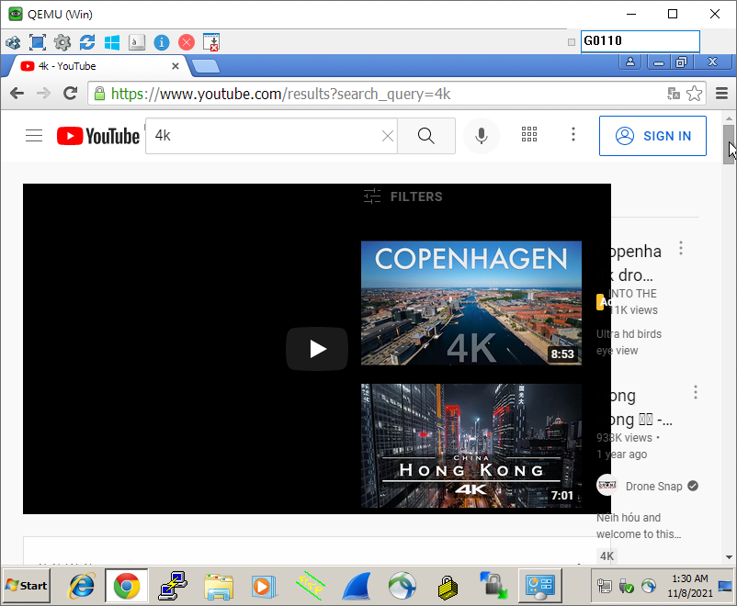The image size is (737, 606).
Task: Open the Windows Start menu
Action: coord(27,586)
